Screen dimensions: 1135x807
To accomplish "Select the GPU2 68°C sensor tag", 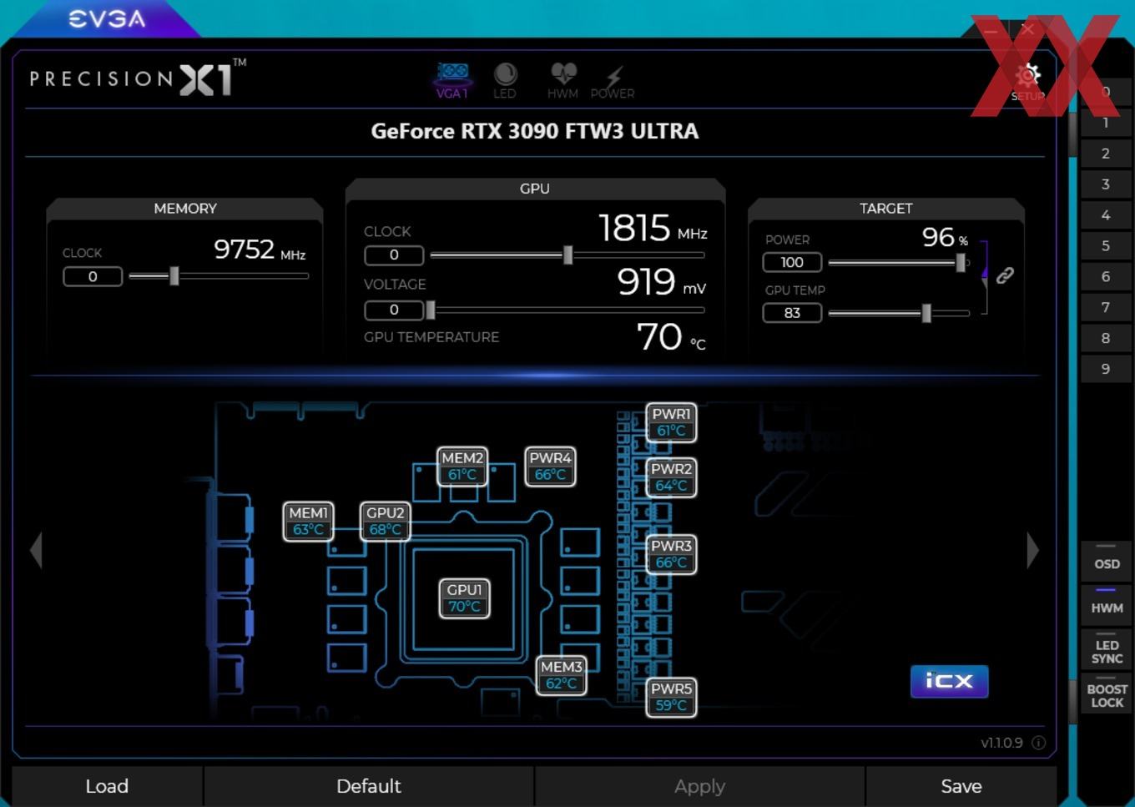I will point(385,522).
